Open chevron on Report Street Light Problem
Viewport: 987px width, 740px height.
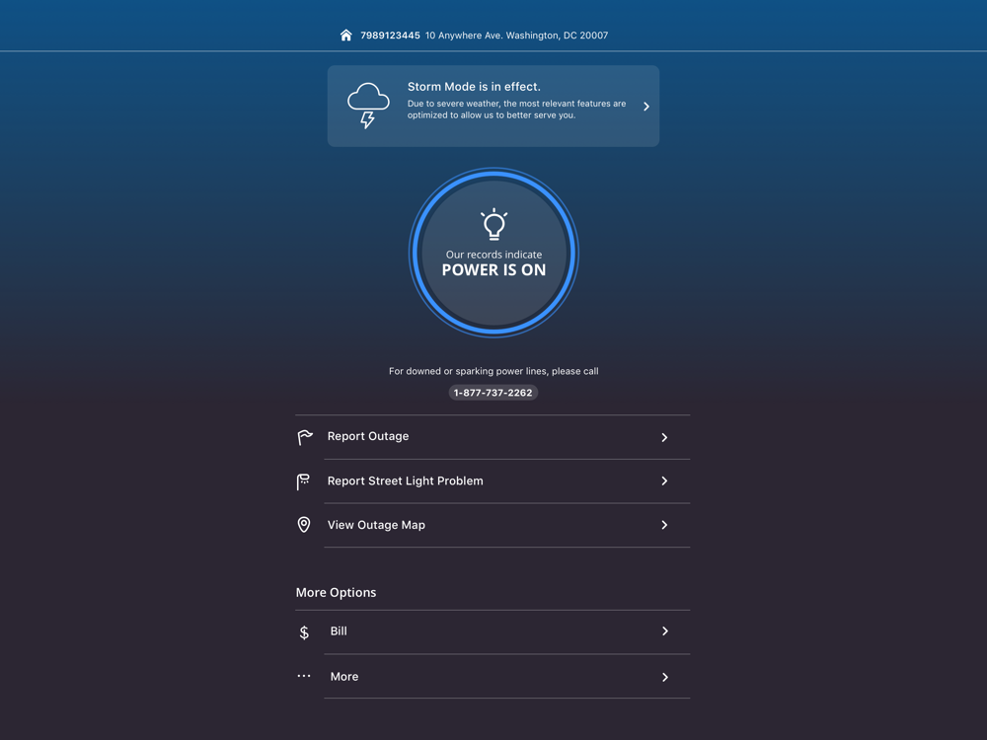(664, 481)
